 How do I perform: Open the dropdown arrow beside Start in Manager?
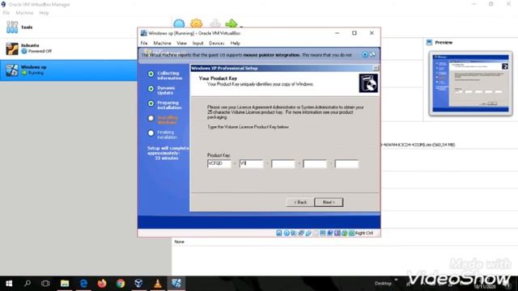click(241, 27)
